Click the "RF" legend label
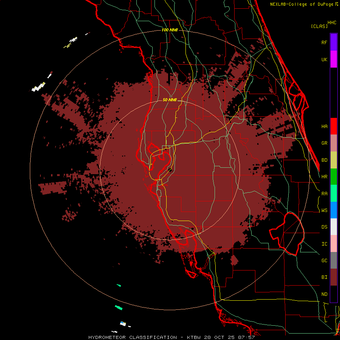The width and height of the screenshot is (340, 340). point(324,42)
